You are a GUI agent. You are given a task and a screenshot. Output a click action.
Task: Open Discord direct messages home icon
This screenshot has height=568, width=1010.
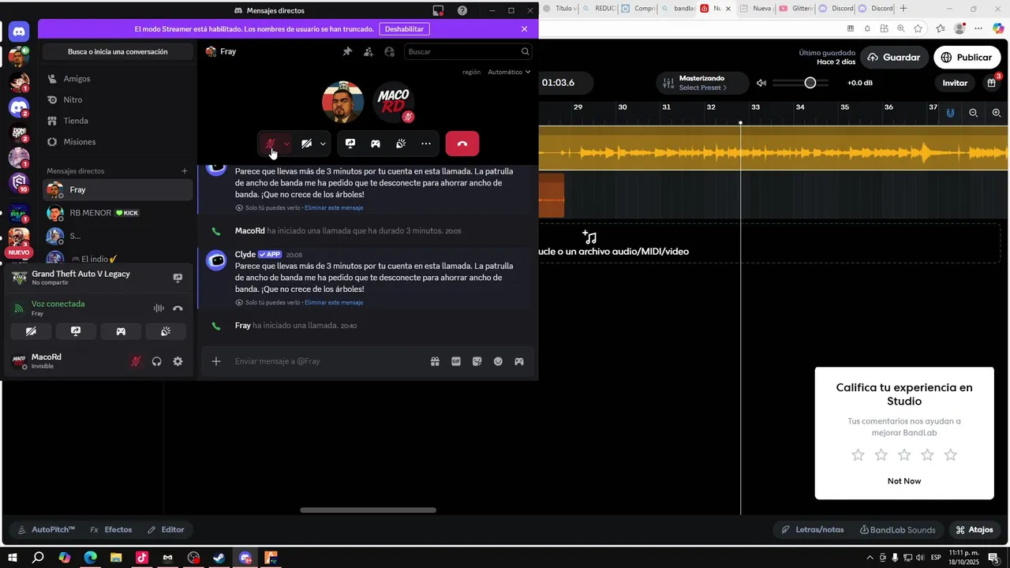pos(19,32)
